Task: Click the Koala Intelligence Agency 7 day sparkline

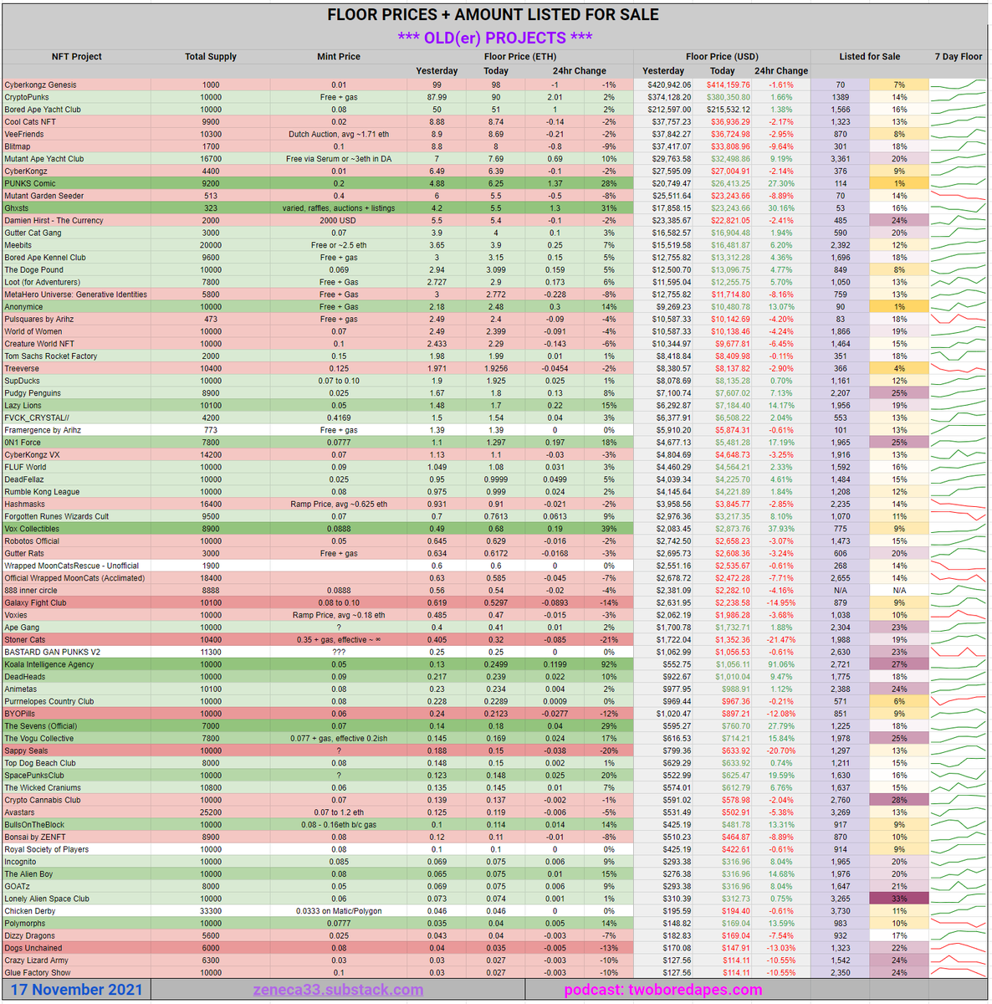Action: click(959, 664)
